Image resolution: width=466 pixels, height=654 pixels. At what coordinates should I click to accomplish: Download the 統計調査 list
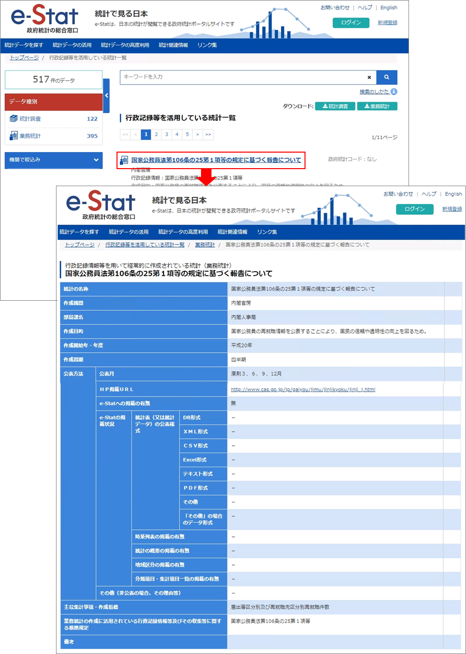(335, 106)
